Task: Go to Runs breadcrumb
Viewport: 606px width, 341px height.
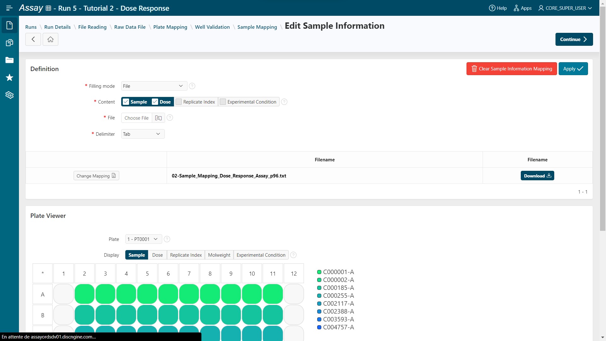Action: (31, 27)
